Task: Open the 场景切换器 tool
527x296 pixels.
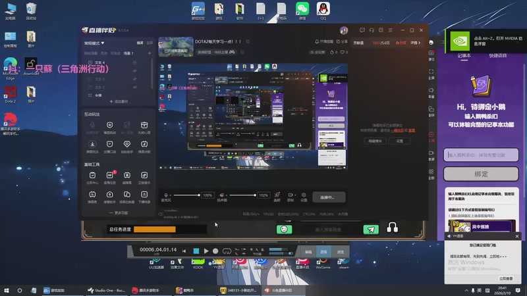Action: coord(126,197)
